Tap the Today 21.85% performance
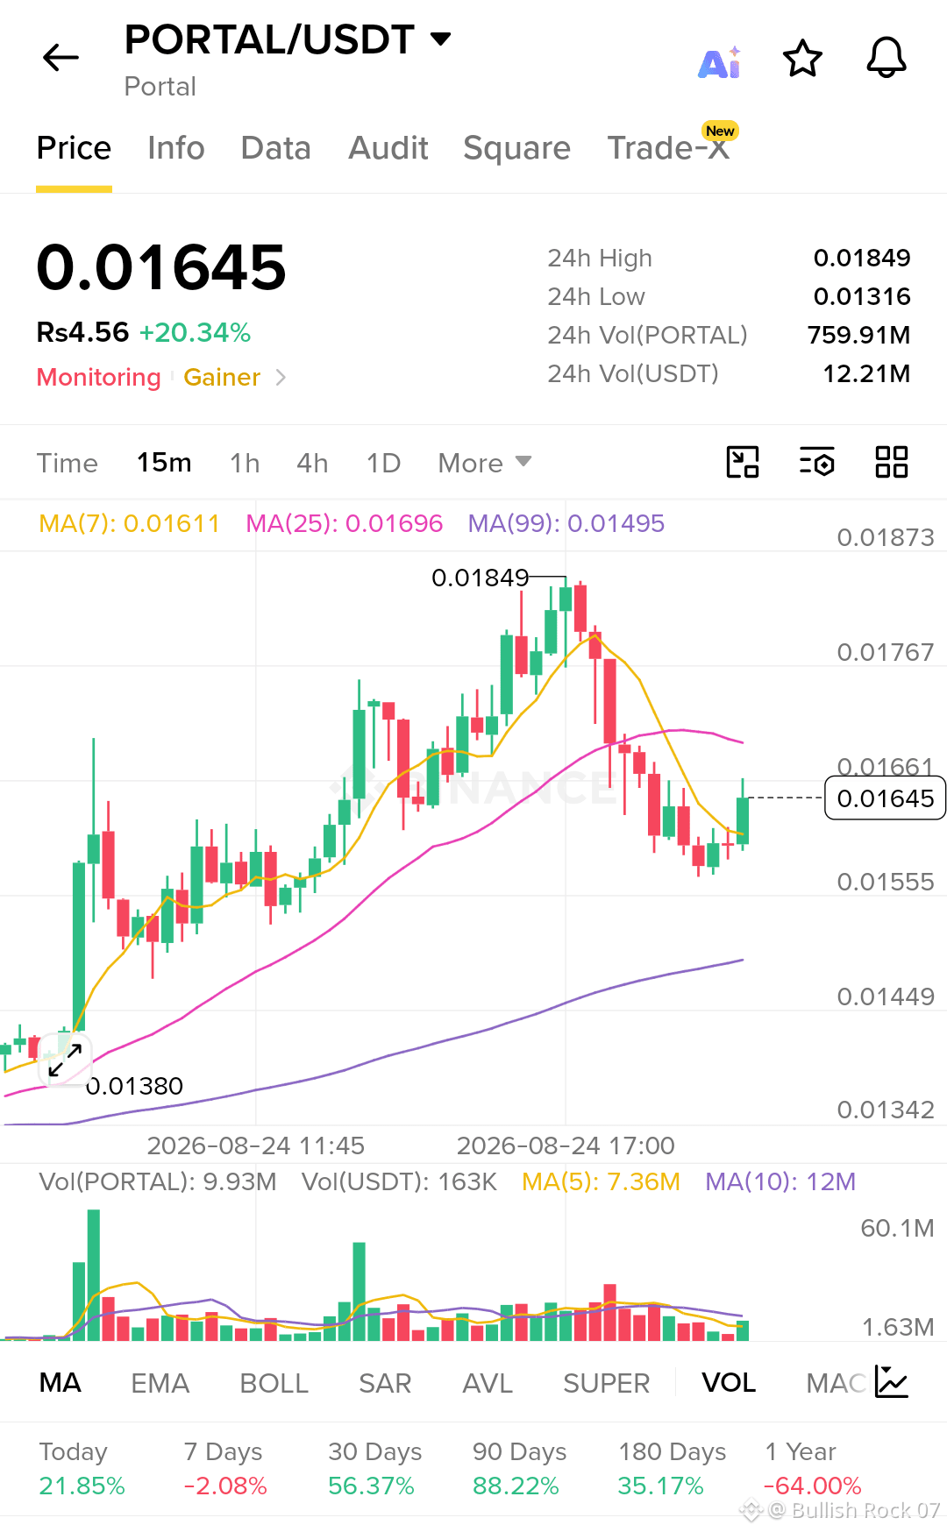The image size is (947, 1532). coord(82,1468)
